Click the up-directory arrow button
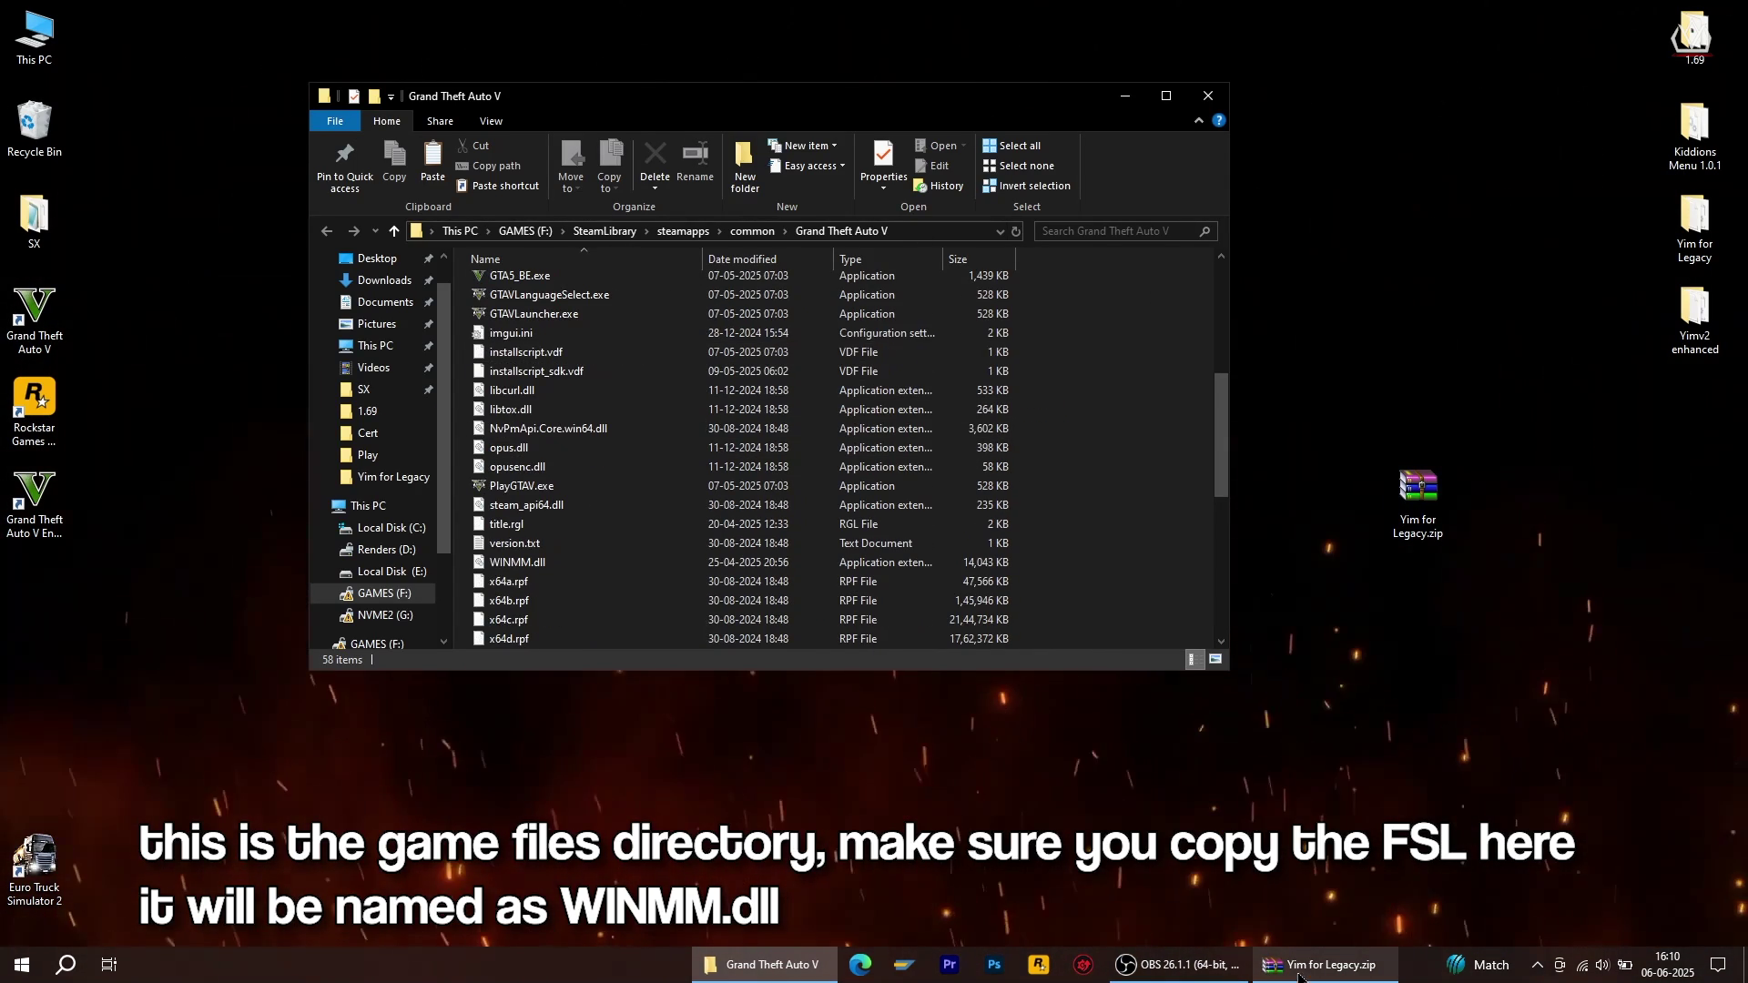The height and width of the screenshot is (983, 1748). coord(394,231)
